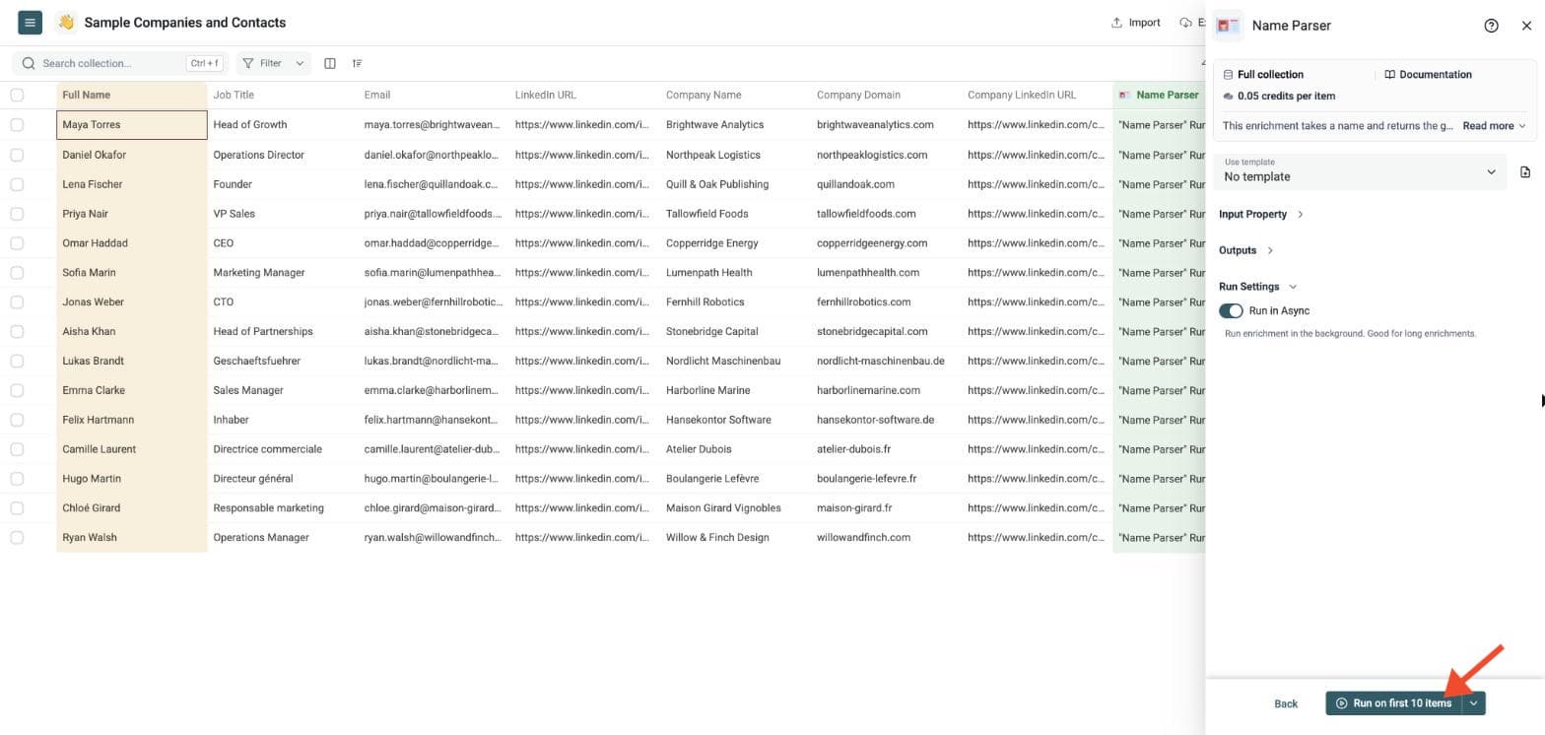
Task: Open help for Name Parser
Action: pos(1491,26)
